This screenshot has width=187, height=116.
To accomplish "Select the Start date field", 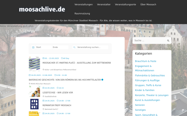I will tap(44, 47).
